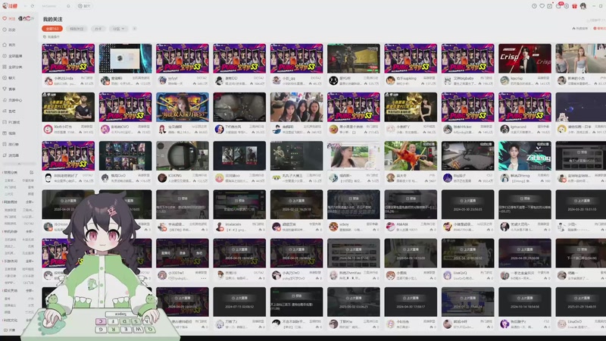The width and height of the screenshot is (606, 341).
Task: Expand 全部 next to 娱乐天地 section
Action: [x=30, y=290]
